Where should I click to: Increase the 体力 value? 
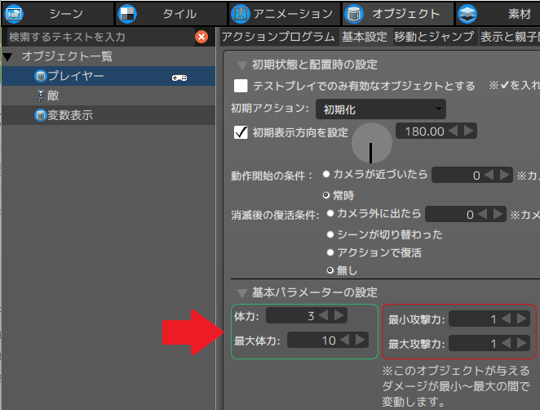(x=339, y=315)
